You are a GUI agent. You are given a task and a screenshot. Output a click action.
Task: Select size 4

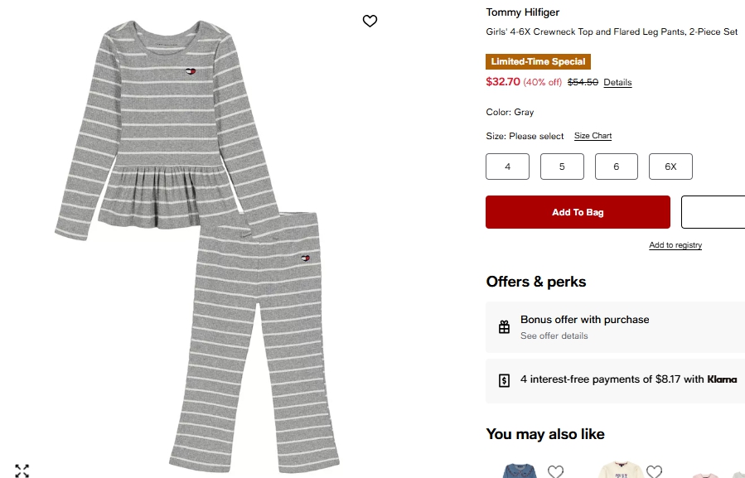(x=507, y=167)
